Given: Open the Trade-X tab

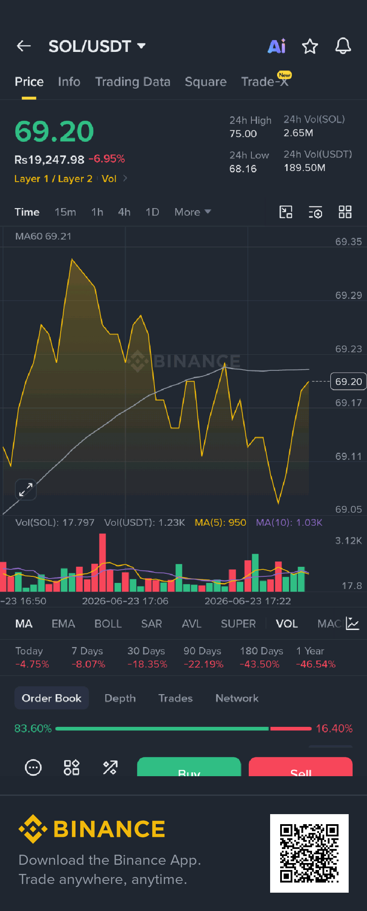Looking at the screenshot, I should [265, 82].
